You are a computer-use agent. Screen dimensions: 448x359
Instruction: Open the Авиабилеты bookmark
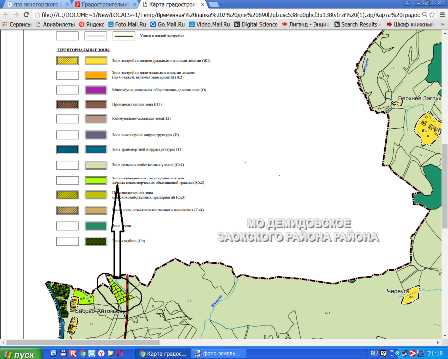point(56,24)
